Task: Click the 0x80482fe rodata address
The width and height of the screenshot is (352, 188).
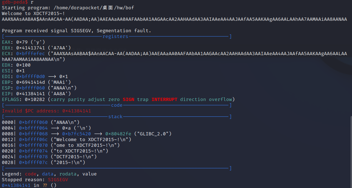Action: pyautogui.click(x=118, y=134)
